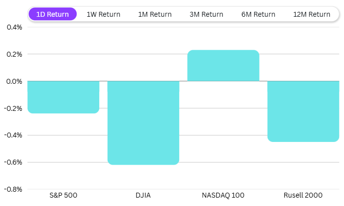Click the S&P 500 axis label
Viewport: 344px width, 206px height.
click(64, 195)
